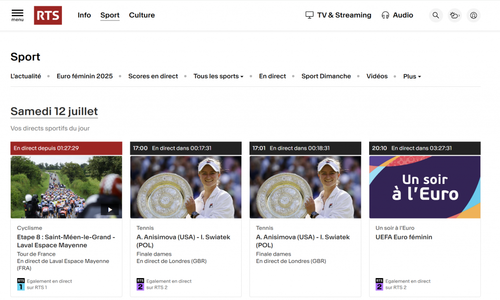Click Finale dames on the 17:00 card
Viewport: 500px width, 300px height.
(x=154, y=254)
